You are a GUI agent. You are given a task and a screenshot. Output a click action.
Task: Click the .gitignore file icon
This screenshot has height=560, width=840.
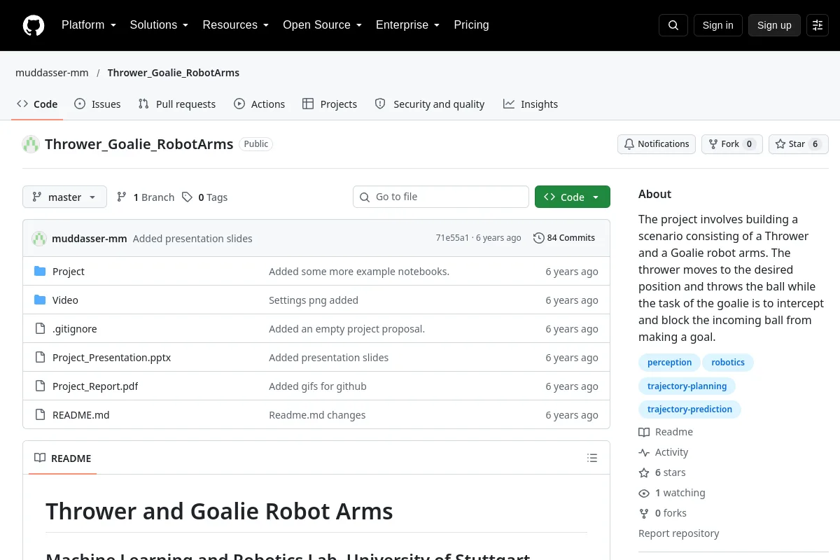pyautogui.click(x=40, y=329)
